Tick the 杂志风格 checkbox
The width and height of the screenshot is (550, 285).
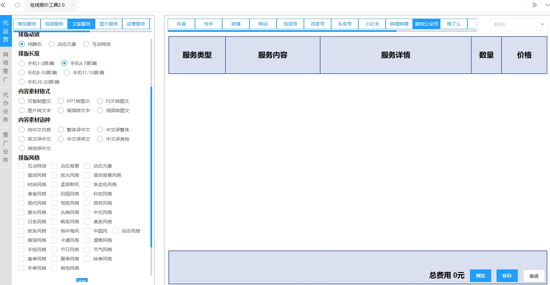(116, 231)
